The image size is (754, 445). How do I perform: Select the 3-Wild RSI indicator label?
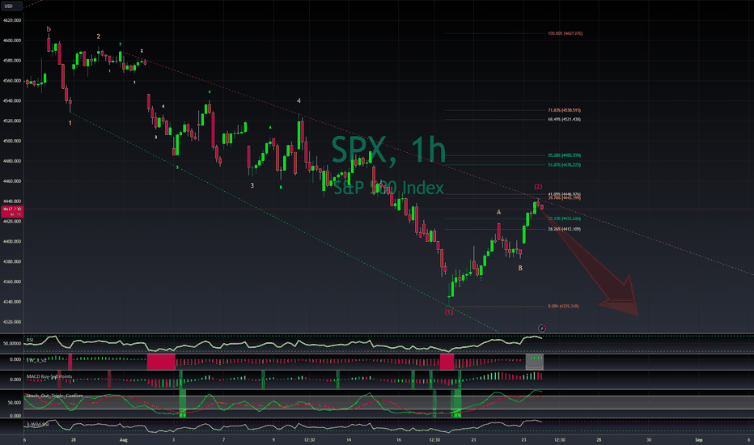point(37,424)
